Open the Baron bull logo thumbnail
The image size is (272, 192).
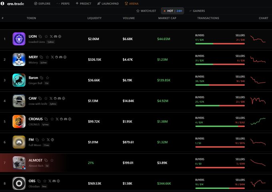[x=19, y=80]
